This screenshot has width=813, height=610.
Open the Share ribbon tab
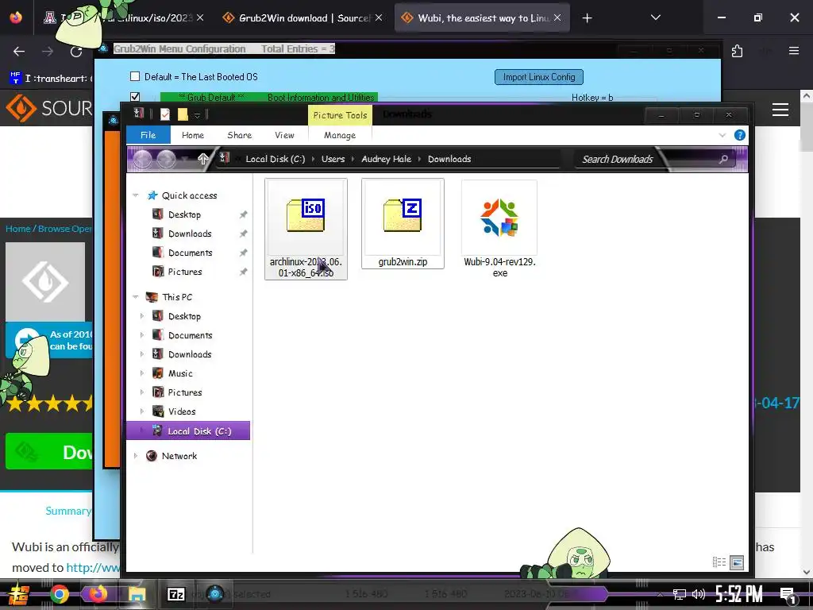[239, 135]
